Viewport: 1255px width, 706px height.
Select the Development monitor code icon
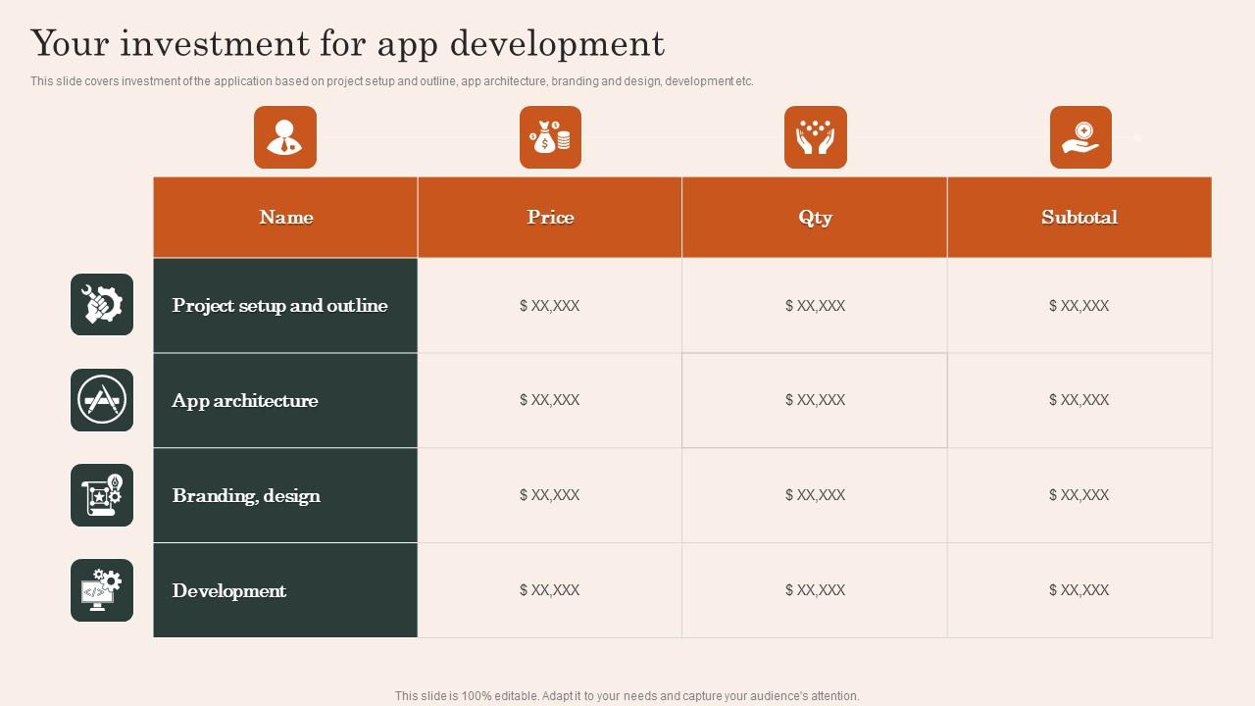coord(102,590)
